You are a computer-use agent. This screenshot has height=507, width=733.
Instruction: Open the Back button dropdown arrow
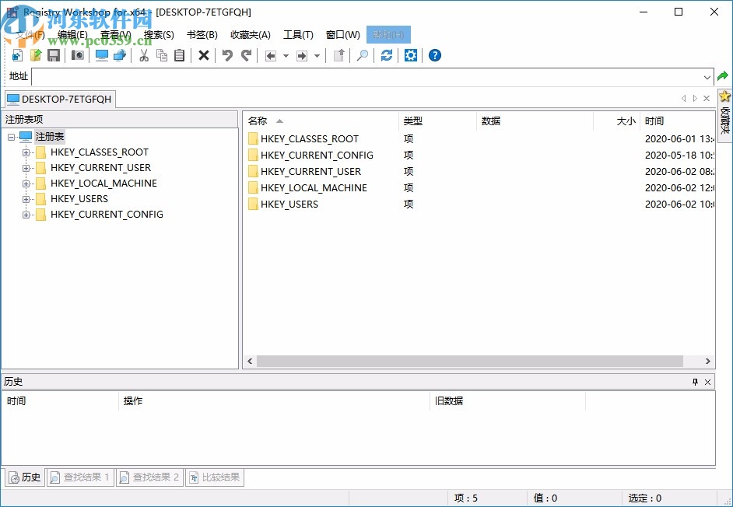pyautogui.click(x=286, y=55)
